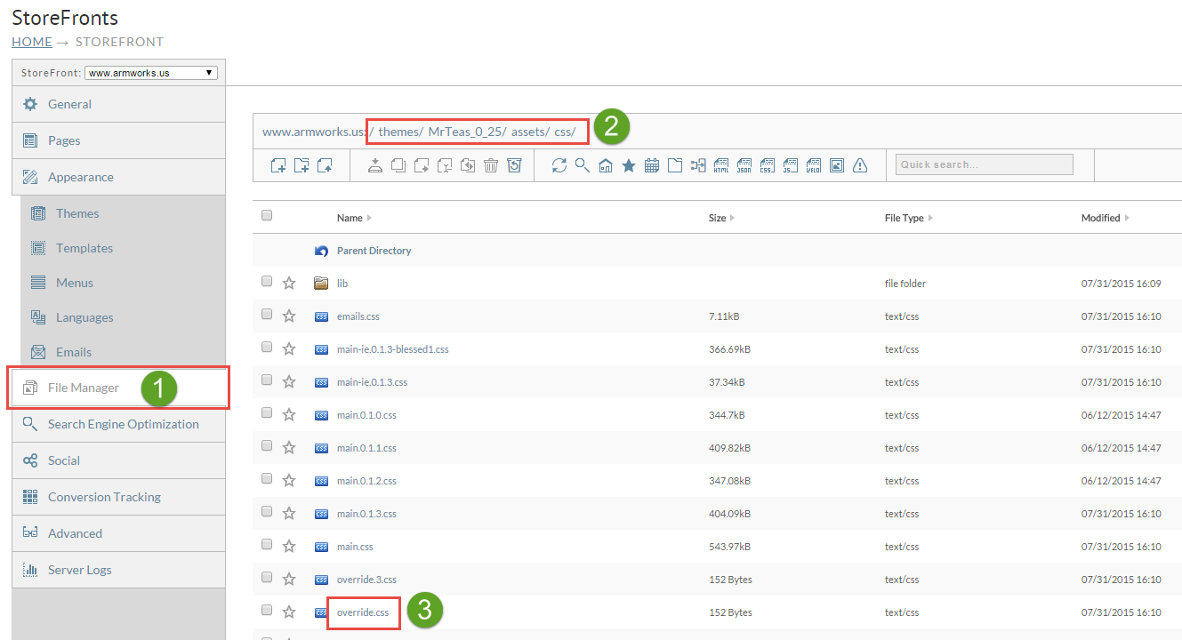Click the rename toolbar icon
This screenshot has height=640, width=1182.
pyautogui.click(x=445, y=165)
